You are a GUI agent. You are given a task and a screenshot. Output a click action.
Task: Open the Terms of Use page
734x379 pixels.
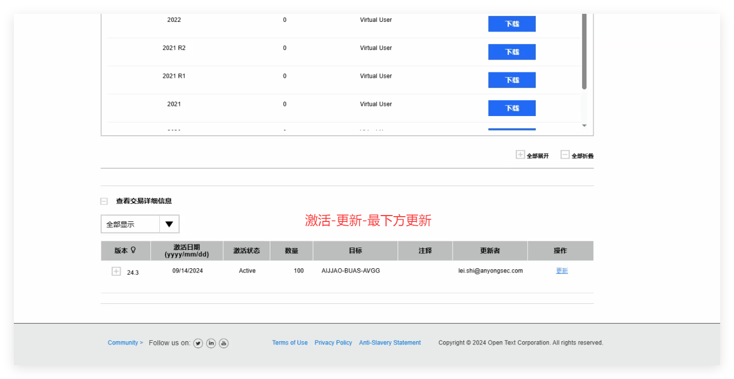(x=289, y=343)
